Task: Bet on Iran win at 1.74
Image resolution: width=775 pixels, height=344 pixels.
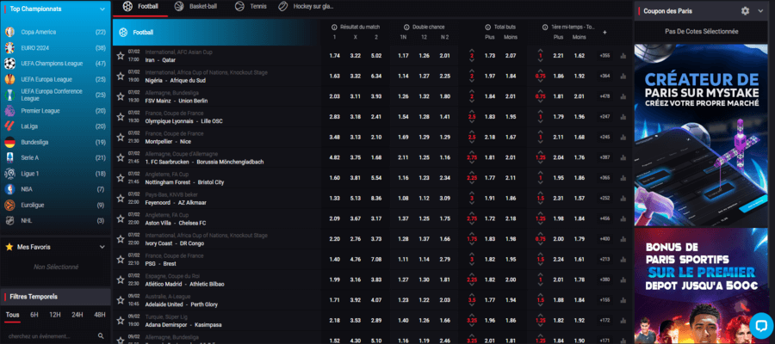Action: click(335, 56)
